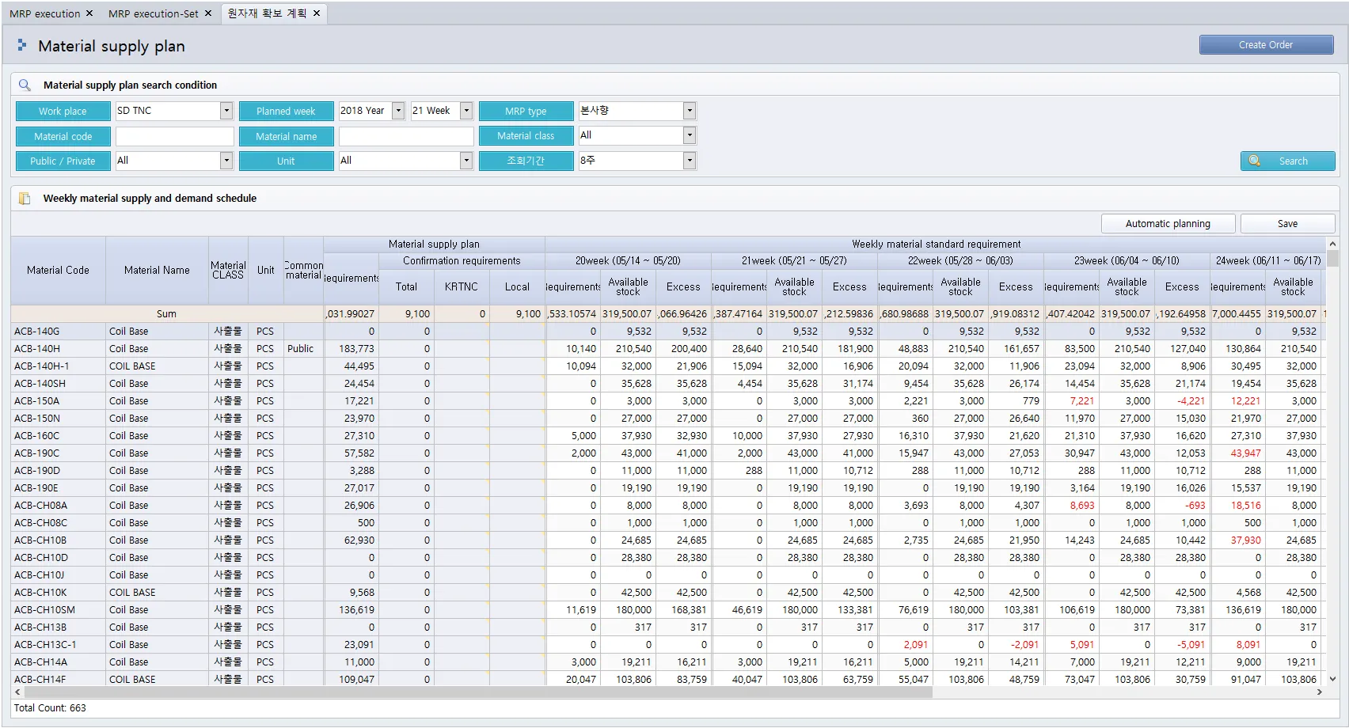Click the Create Order button
The image size is (1349, 728).
pyautogui.click(x=1266, y=45)
